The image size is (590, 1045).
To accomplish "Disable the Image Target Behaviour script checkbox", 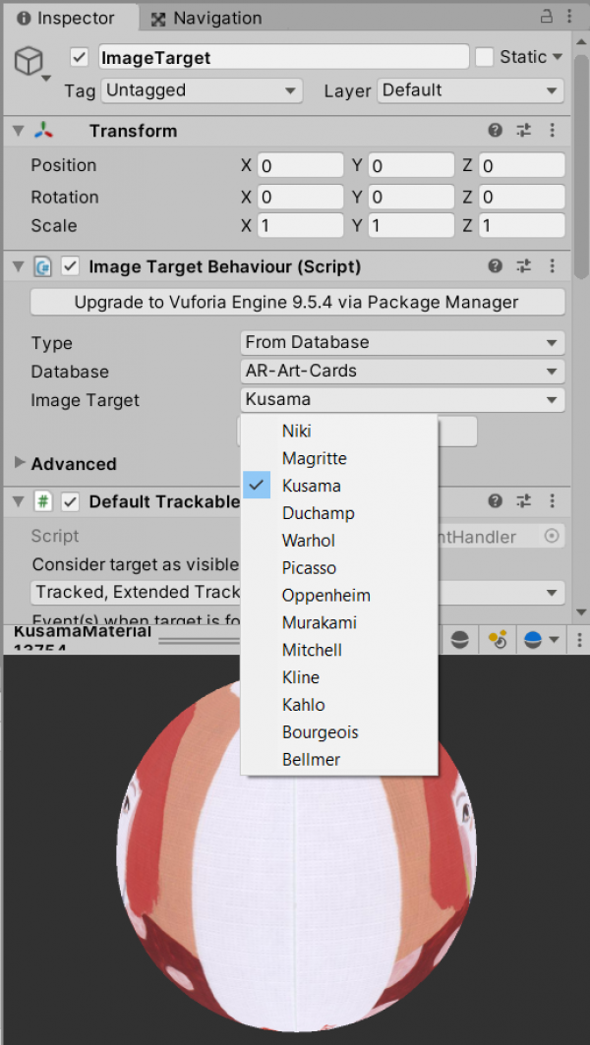I will click(70, 266).
